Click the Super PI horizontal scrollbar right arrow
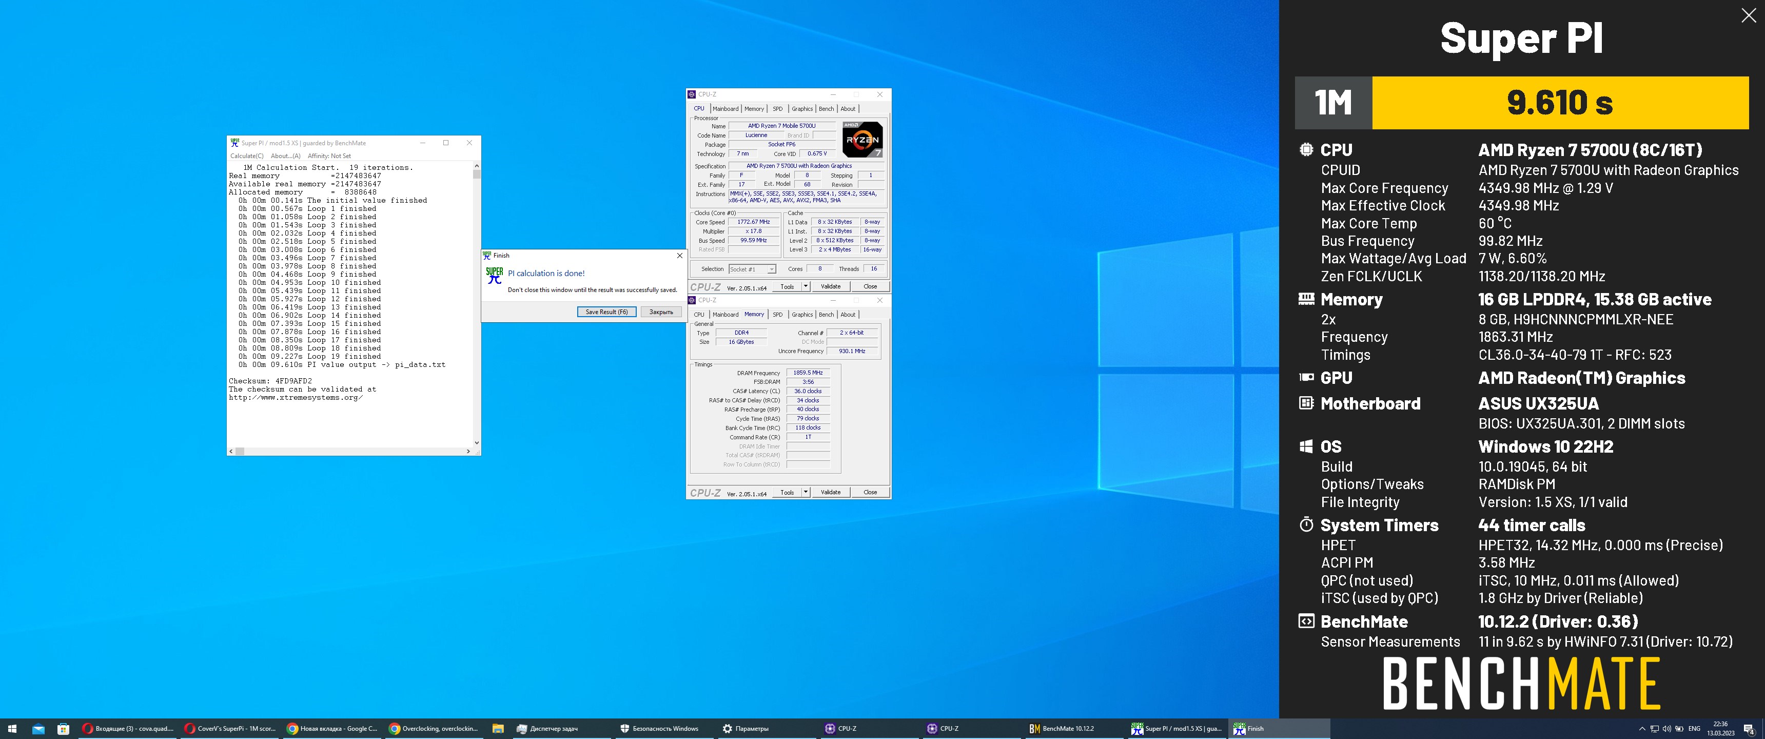1765x739 pixels. click(468, 451)
